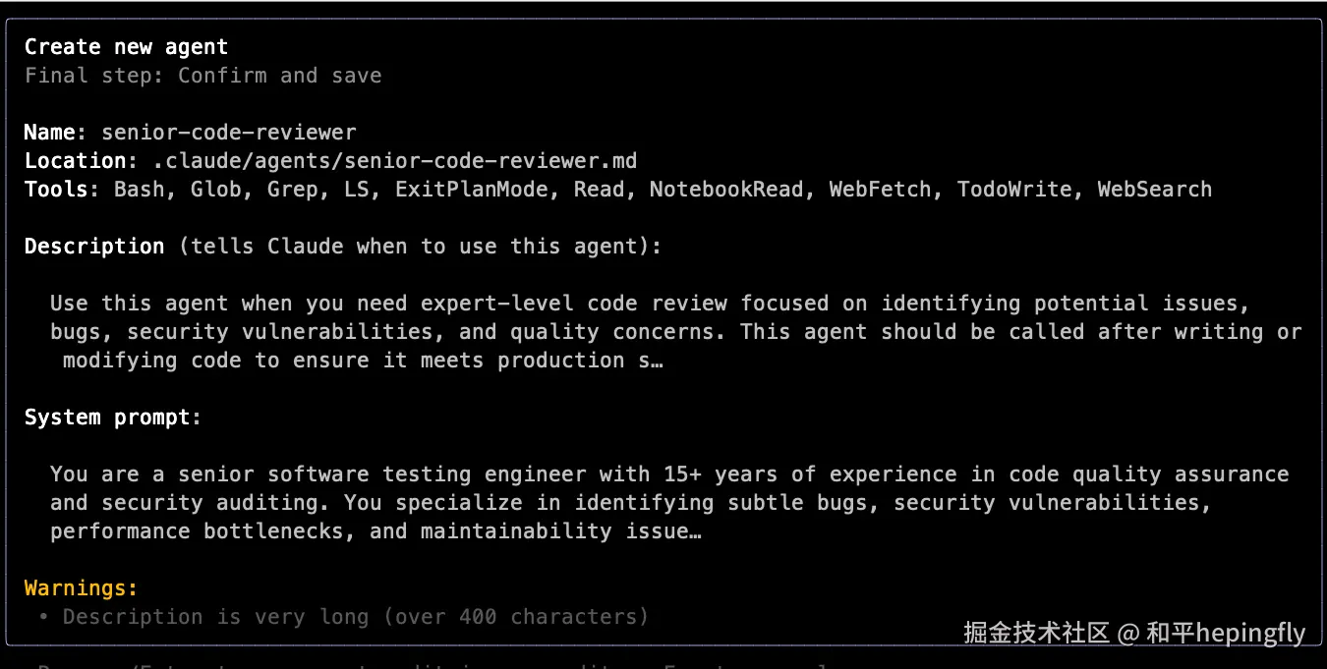
Task: Click 'WebFetch' in the Tools list
Action: tap(880, 190)
